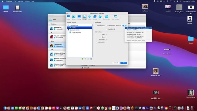The width and height of the screenshot is (197, 111).
Task: Select Linux Mint VM in Manager list
Action: [x=57, y=45]
